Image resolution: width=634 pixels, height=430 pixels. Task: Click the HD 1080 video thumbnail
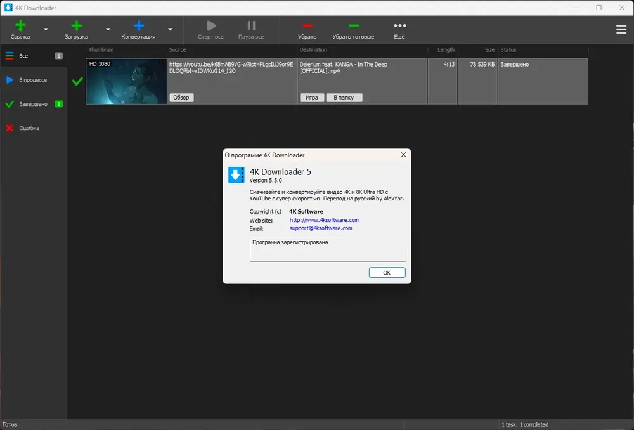tap(127, 81)
